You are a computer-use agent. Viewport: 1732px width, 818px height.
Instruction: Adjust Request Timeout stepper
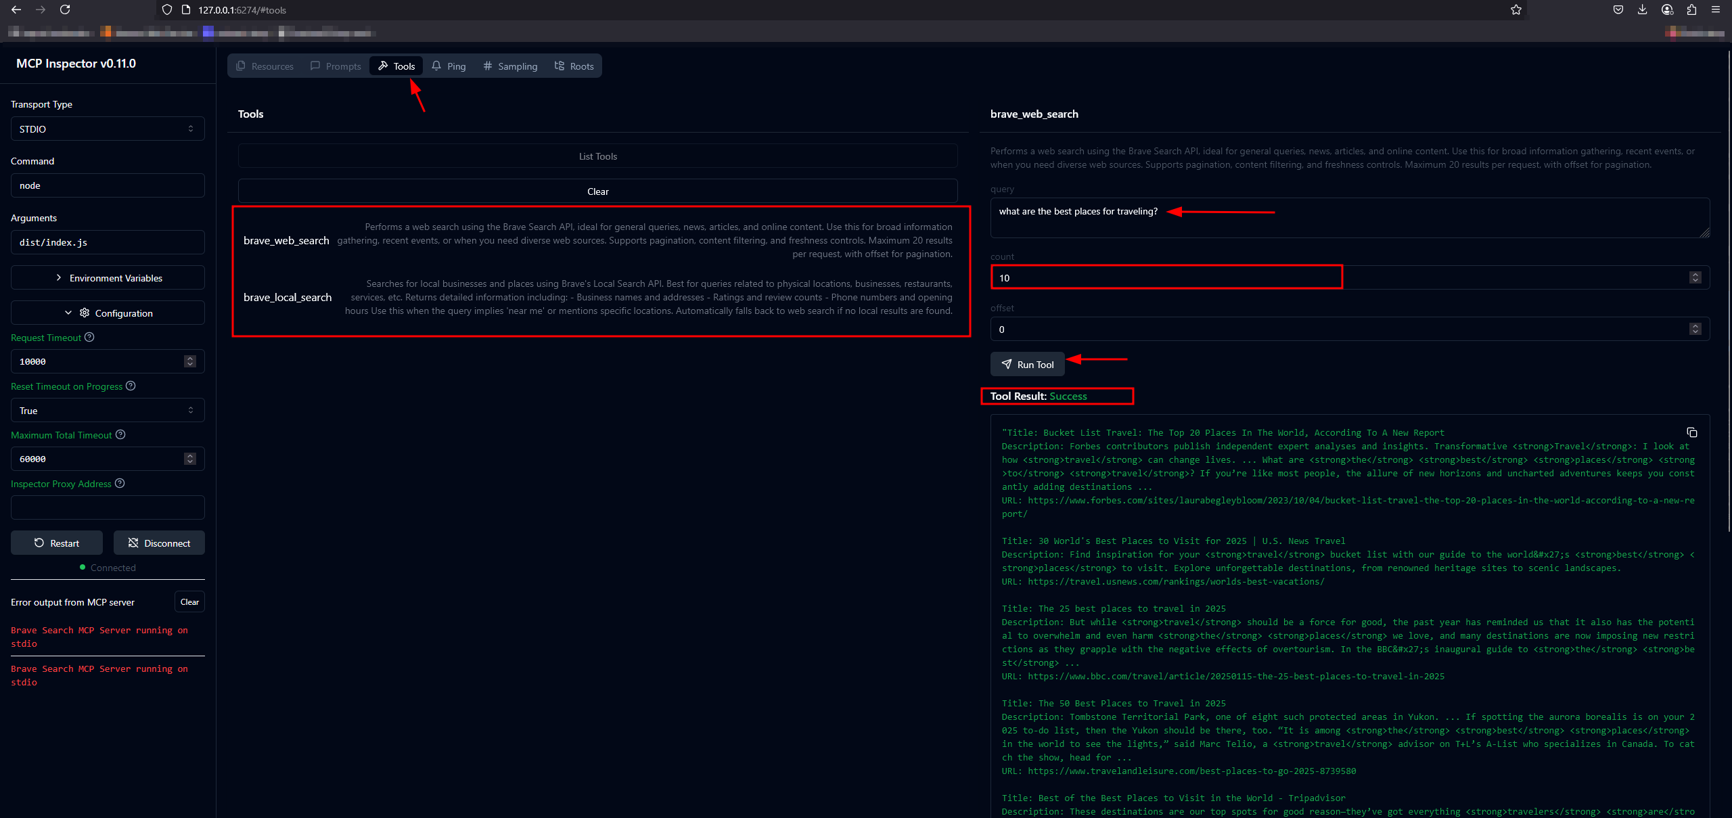click(190, 361)
